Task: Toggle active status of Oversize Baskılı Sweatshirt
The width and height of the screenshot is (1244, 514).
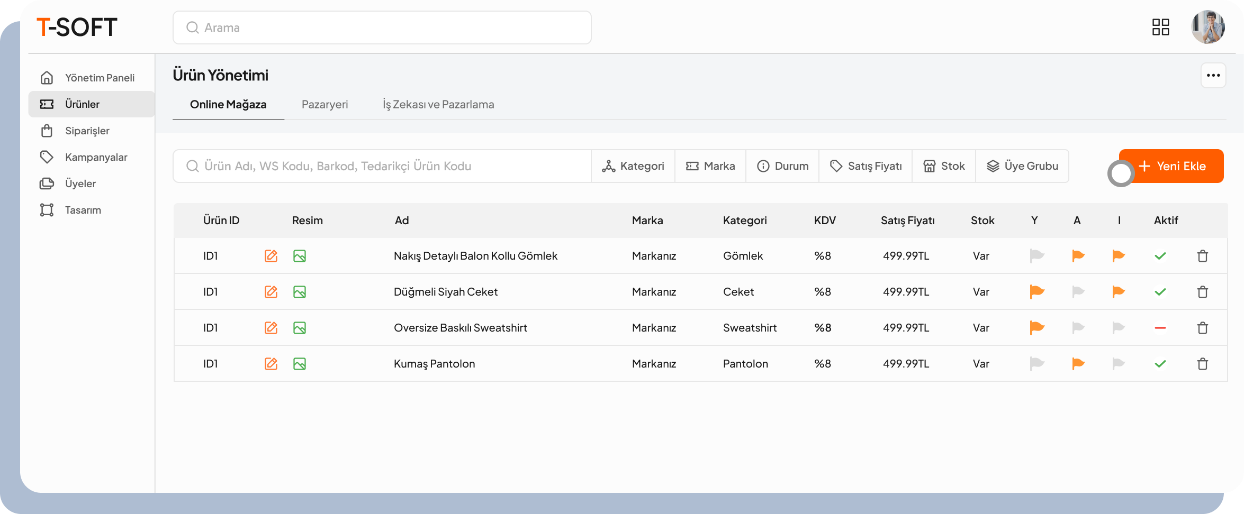Action: tap(1160, 328)
